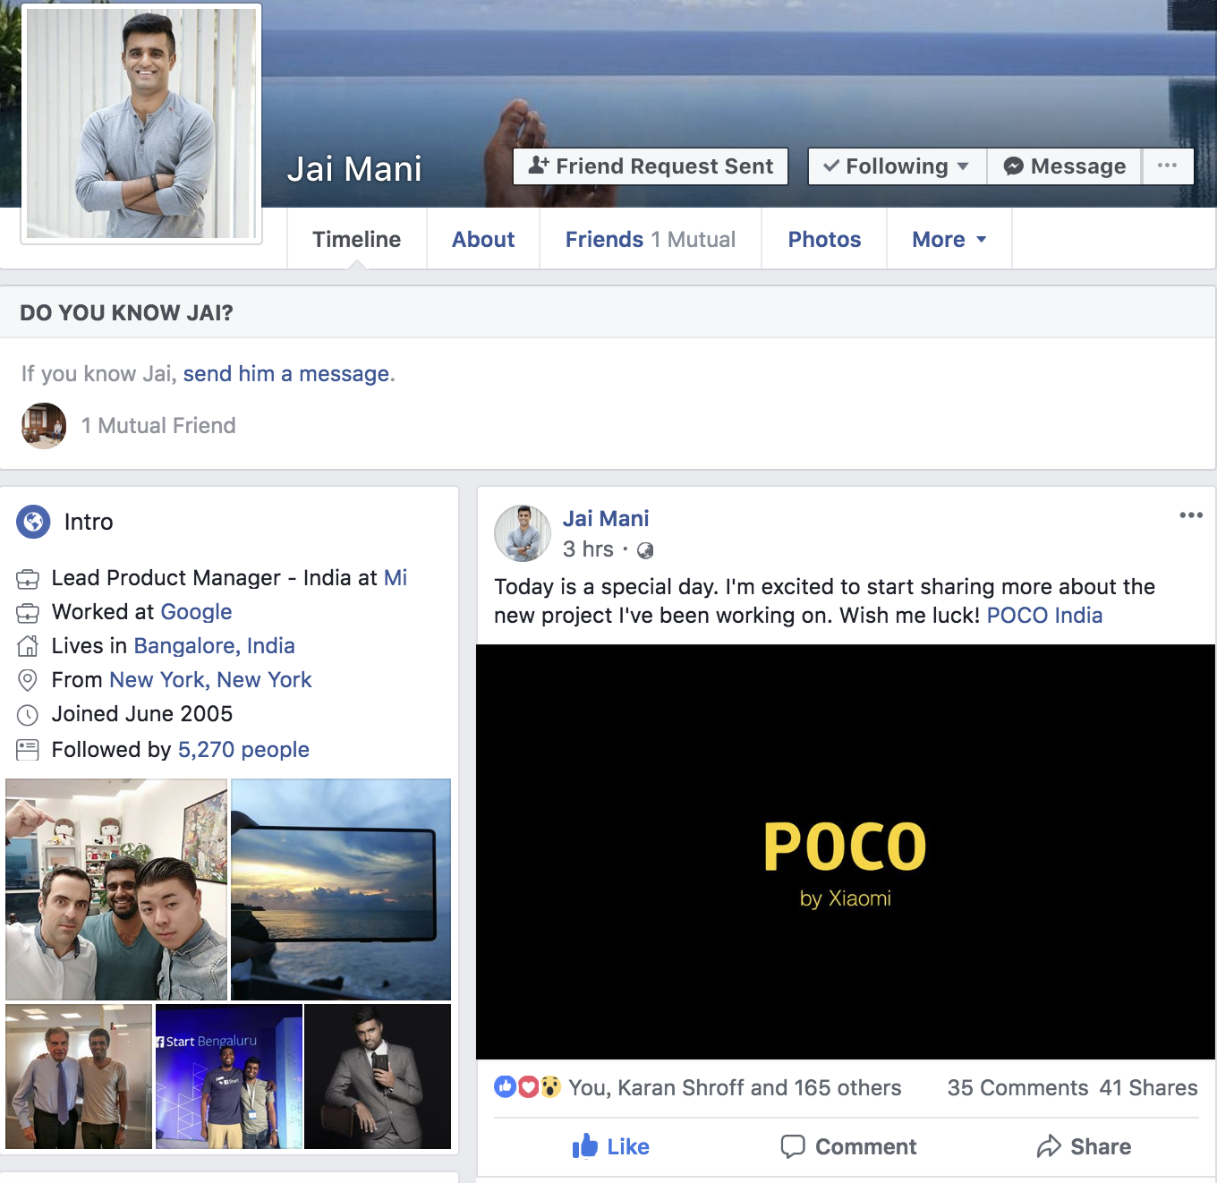
Task: Open the featured photo of man in suit
Action: [x=378, y=1077]
